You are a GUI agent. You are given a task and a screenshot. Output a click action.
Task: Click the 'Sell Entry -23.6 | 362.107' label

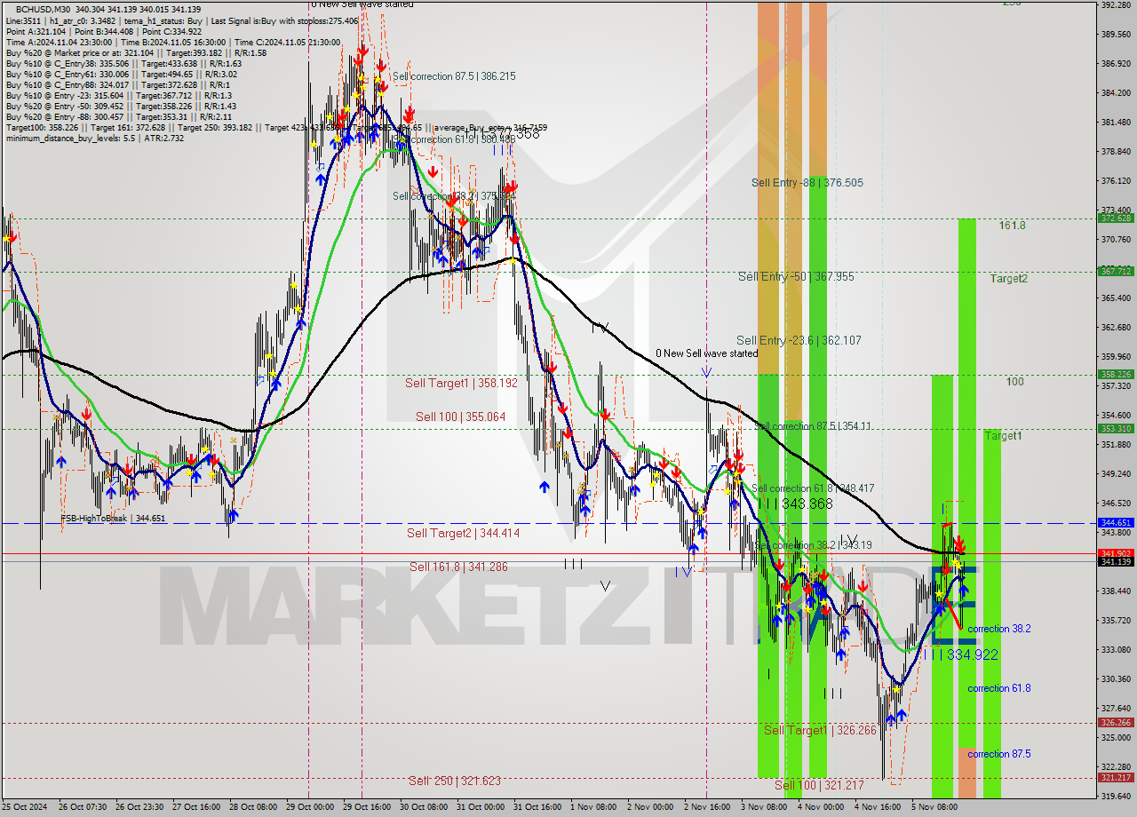(x=799, y=340)
